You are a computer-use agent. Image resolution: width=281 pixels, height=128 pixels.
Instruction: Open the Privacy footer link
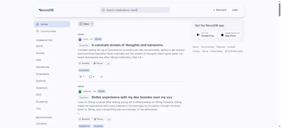tap(196, 52)
